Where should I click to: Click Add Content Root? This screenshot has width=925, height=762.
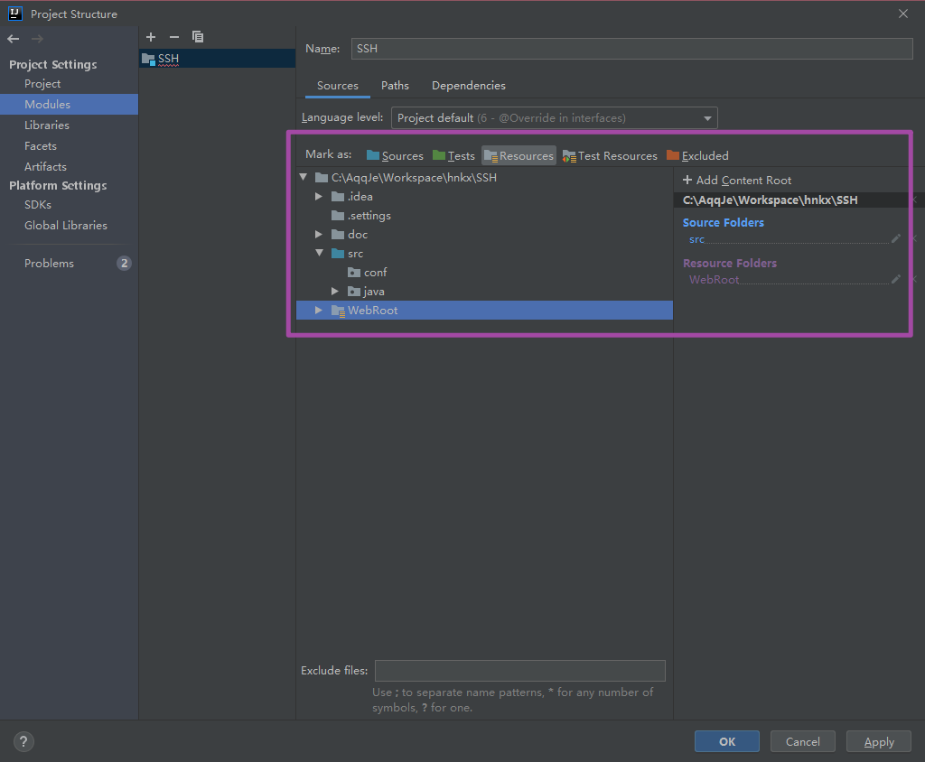(x=737, y=180)
